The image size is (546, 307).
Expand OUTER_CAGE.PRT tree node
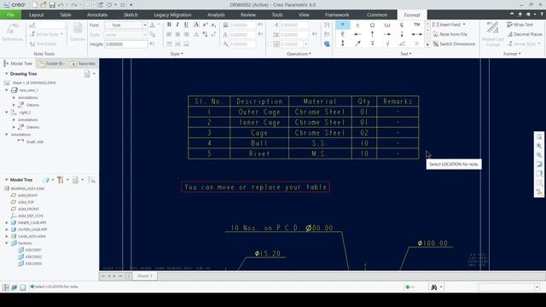click(7, 229)
